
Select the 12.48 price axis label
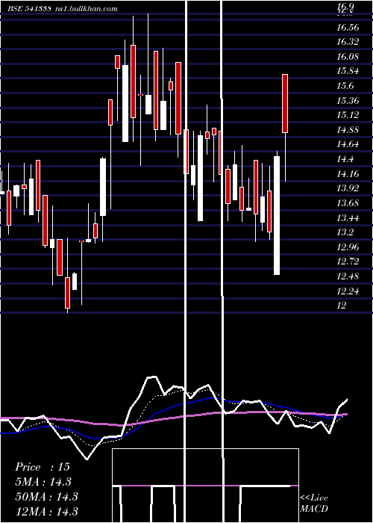348,276
